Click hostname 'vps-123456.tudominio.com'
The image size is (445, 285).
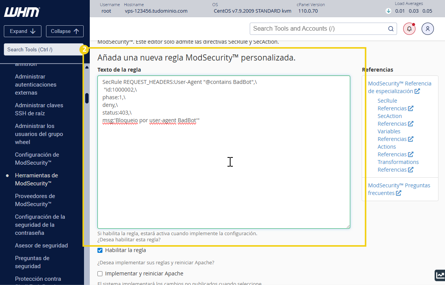(x=156, y=11)
